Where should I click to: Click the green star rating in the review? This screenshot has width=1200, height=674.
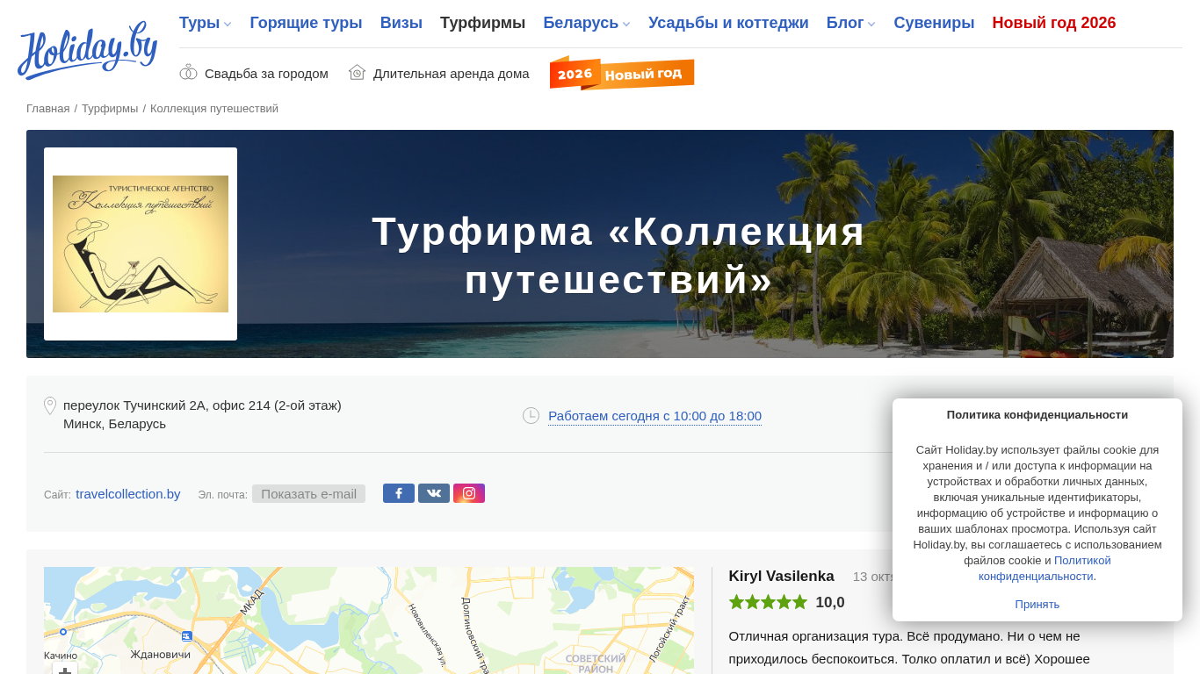[768, 602]
